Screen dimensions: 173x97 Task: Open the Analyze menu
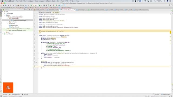[42, 1]
